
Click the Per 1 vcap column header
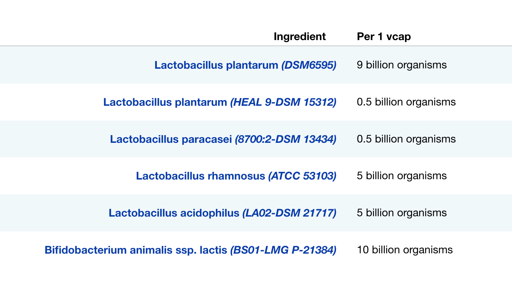(383, 36)
